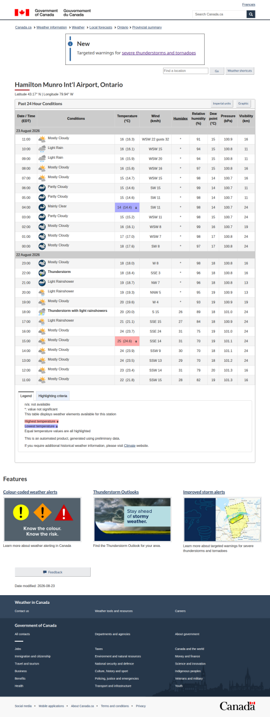Click the 18:00 thunderstorm with rainshowers icon
The height and width of the screenshot is (717, 270).
(x=42, y=312)
